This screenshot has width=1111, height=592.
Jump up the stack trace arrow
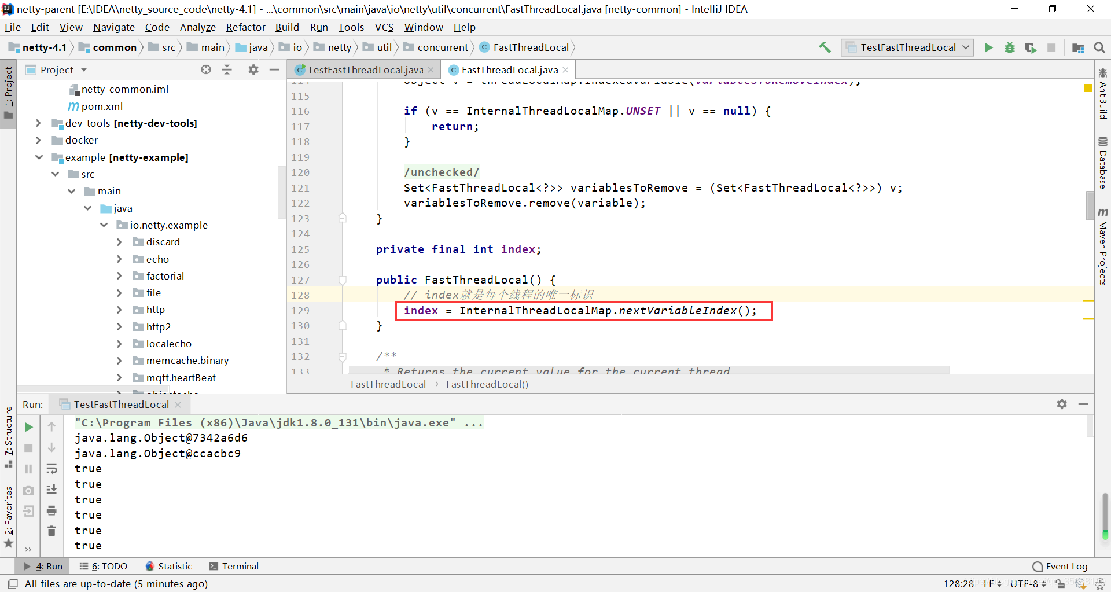[x=51, y=427]
